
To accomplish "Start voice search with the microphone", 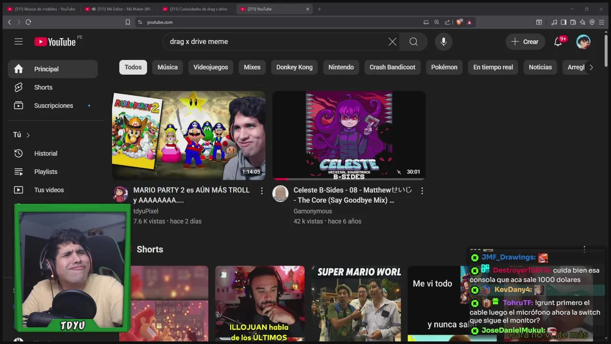I will (x=443, y=42).
